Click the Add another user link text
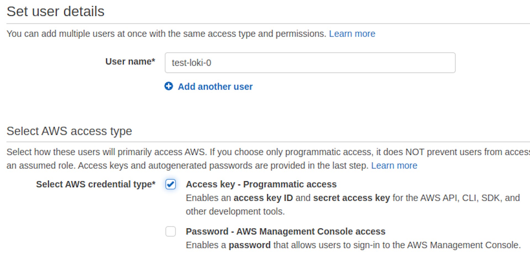Viewport: 530px width, 265px height. click(x=215, y=87)
